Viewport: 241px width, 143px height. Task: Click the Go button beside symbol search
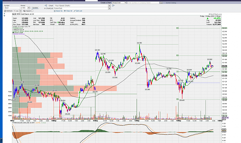(161, 3)
